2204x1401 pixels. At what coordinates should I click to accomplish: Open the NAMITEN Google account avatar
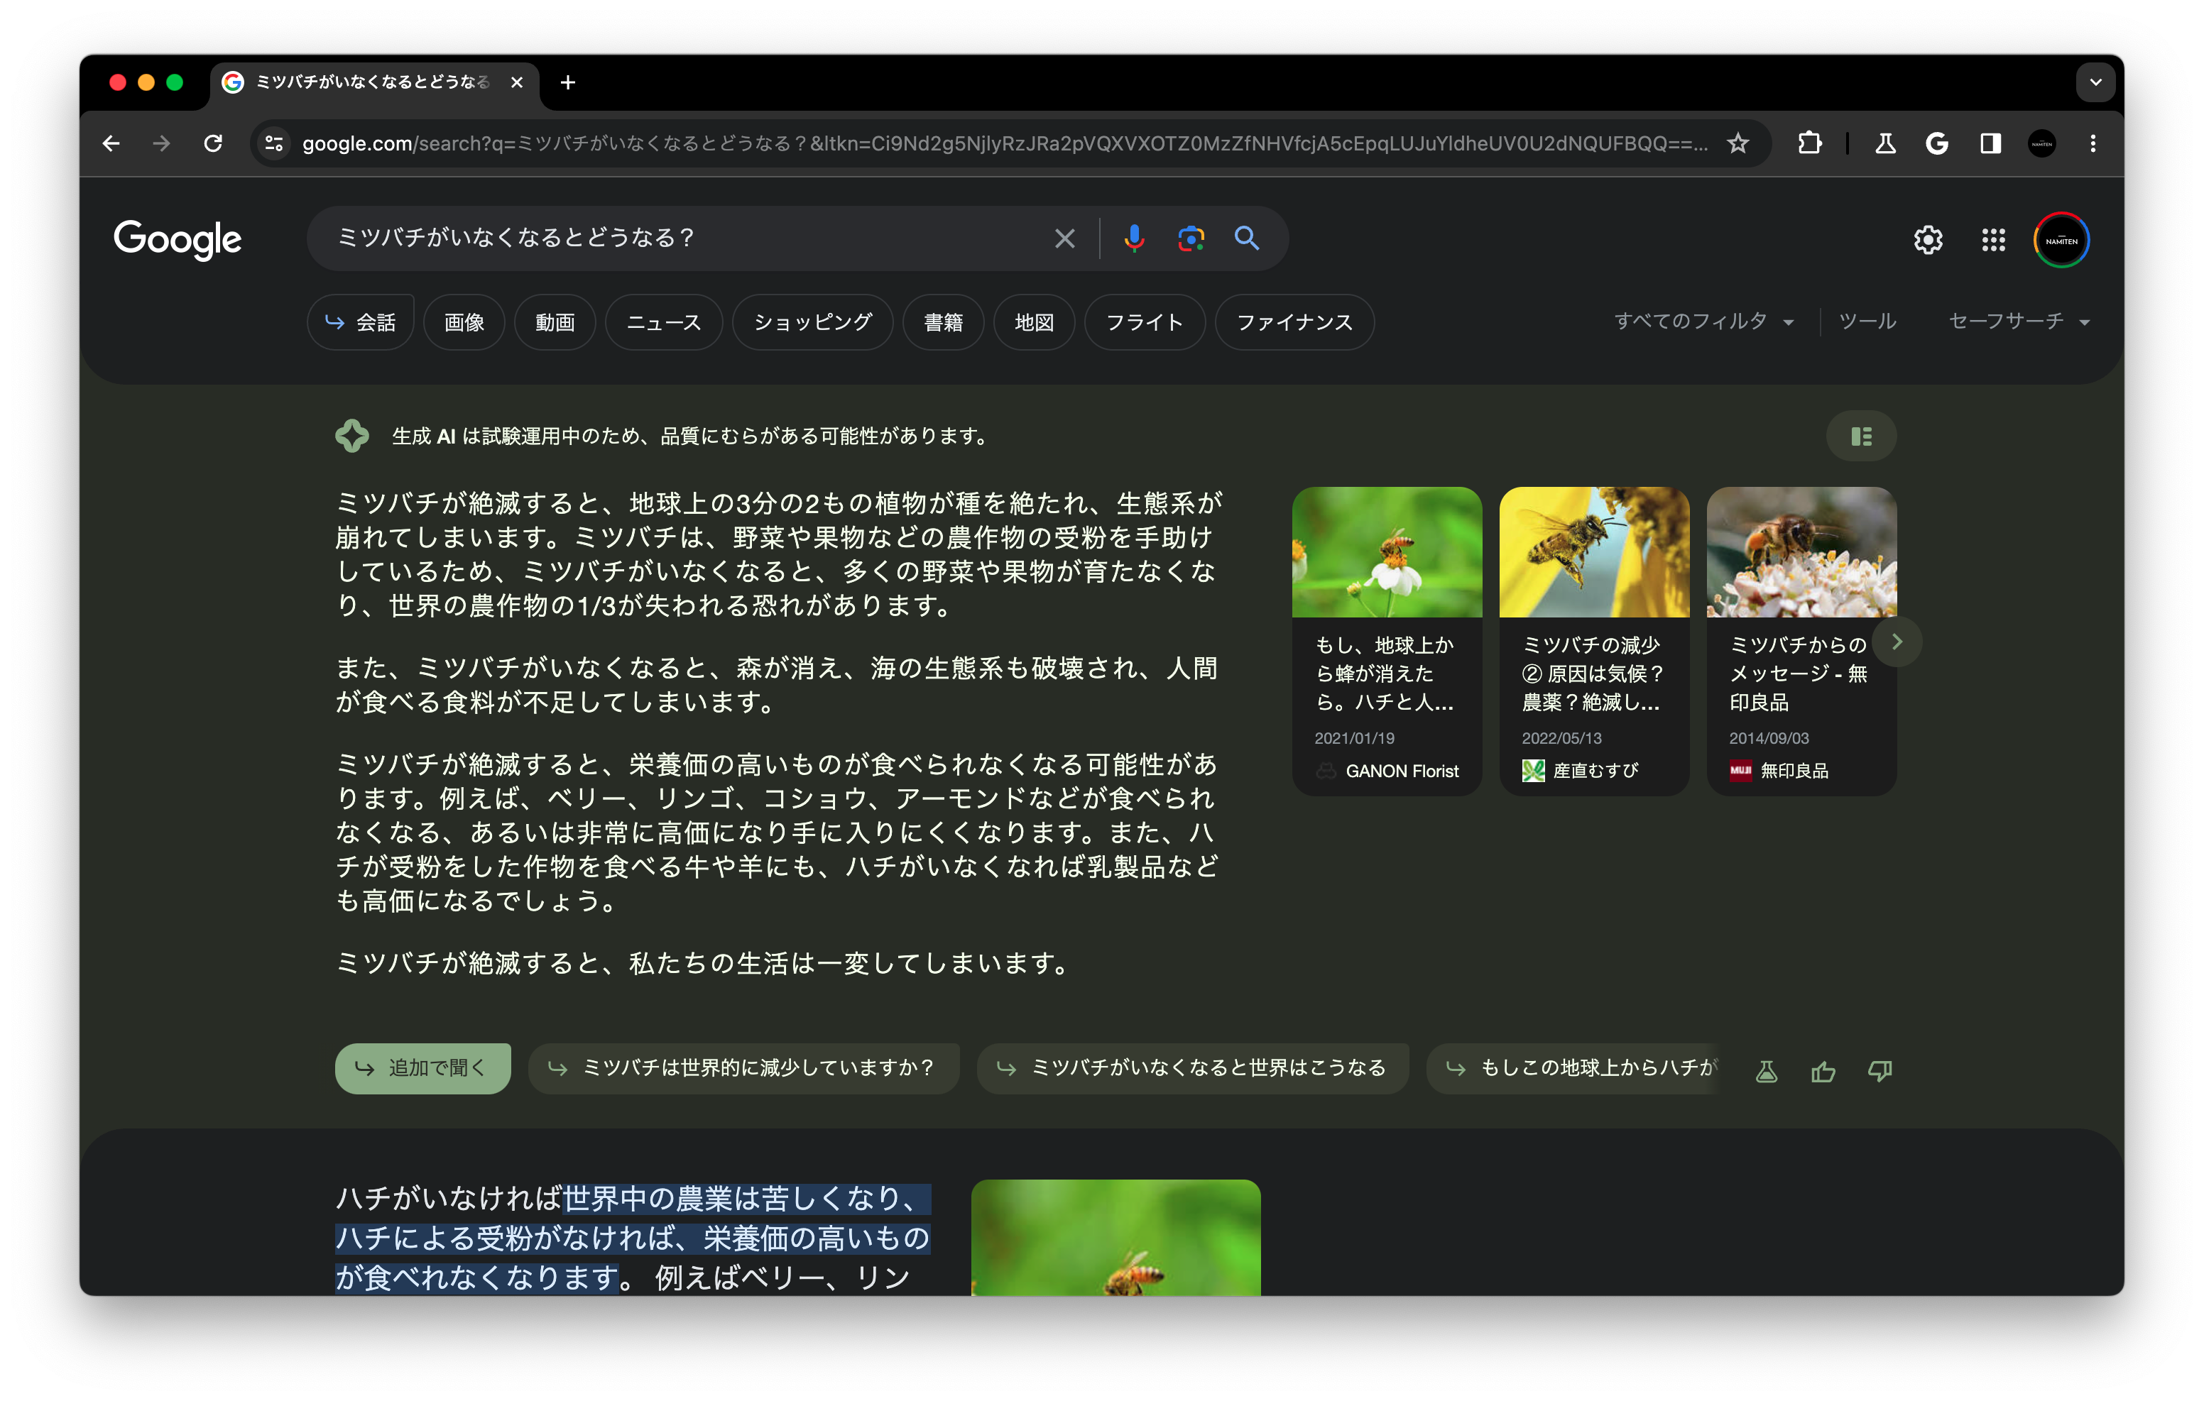(x=2061, y=240)
